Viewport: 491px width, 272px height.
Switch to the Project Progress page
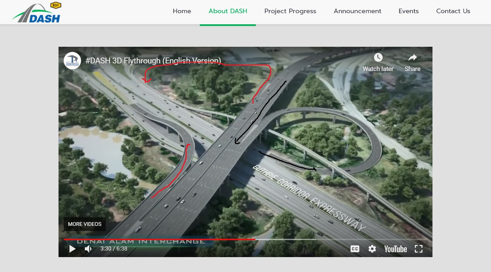click(x=290, y=11)
